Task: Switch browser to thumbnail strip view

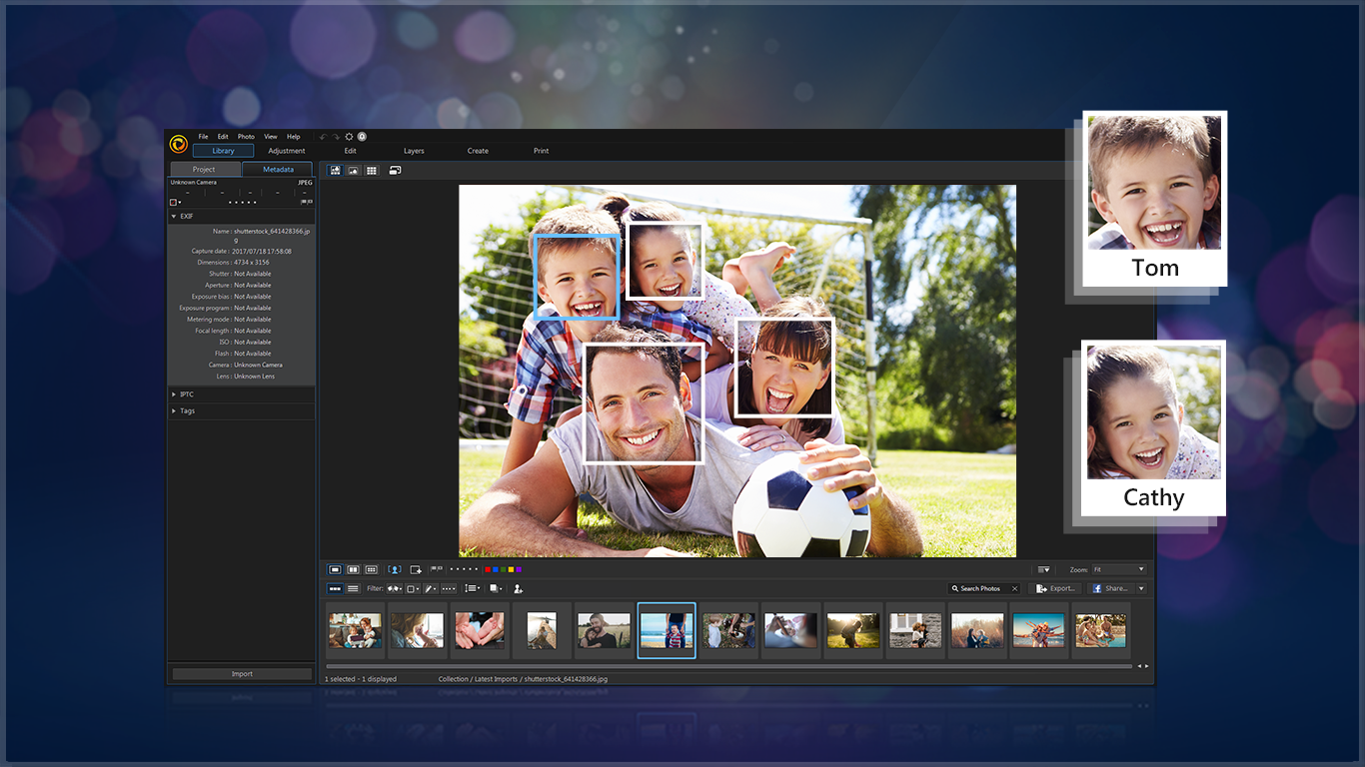Action: point(336,588)
